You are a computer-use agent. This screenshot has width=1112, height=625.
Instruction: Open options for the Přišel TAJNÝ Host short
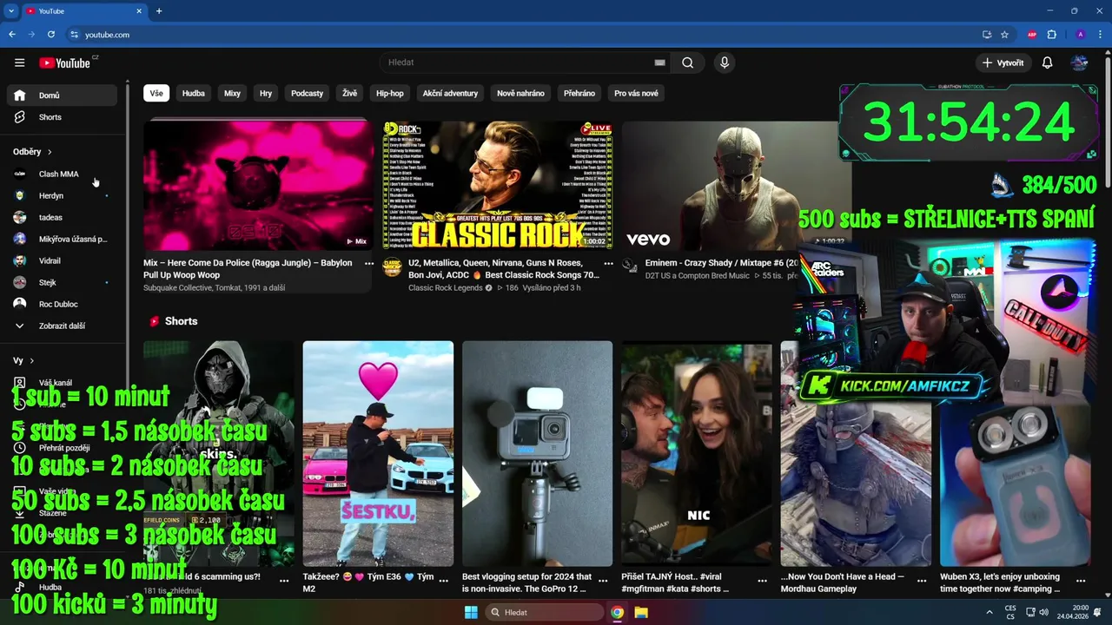tap(763, 581)
